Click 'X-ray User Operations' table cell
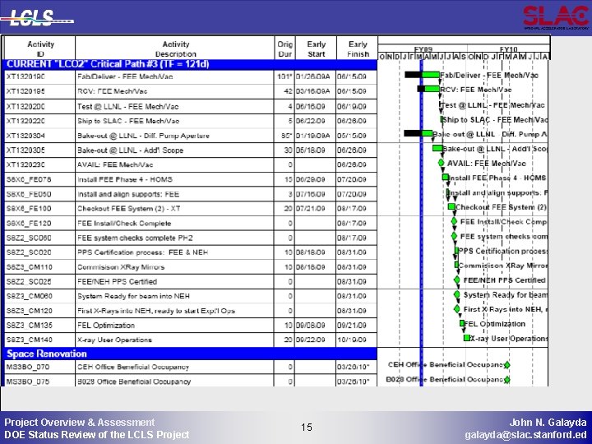The height and width of the screenshot is (444, 592). coord(175,340)
